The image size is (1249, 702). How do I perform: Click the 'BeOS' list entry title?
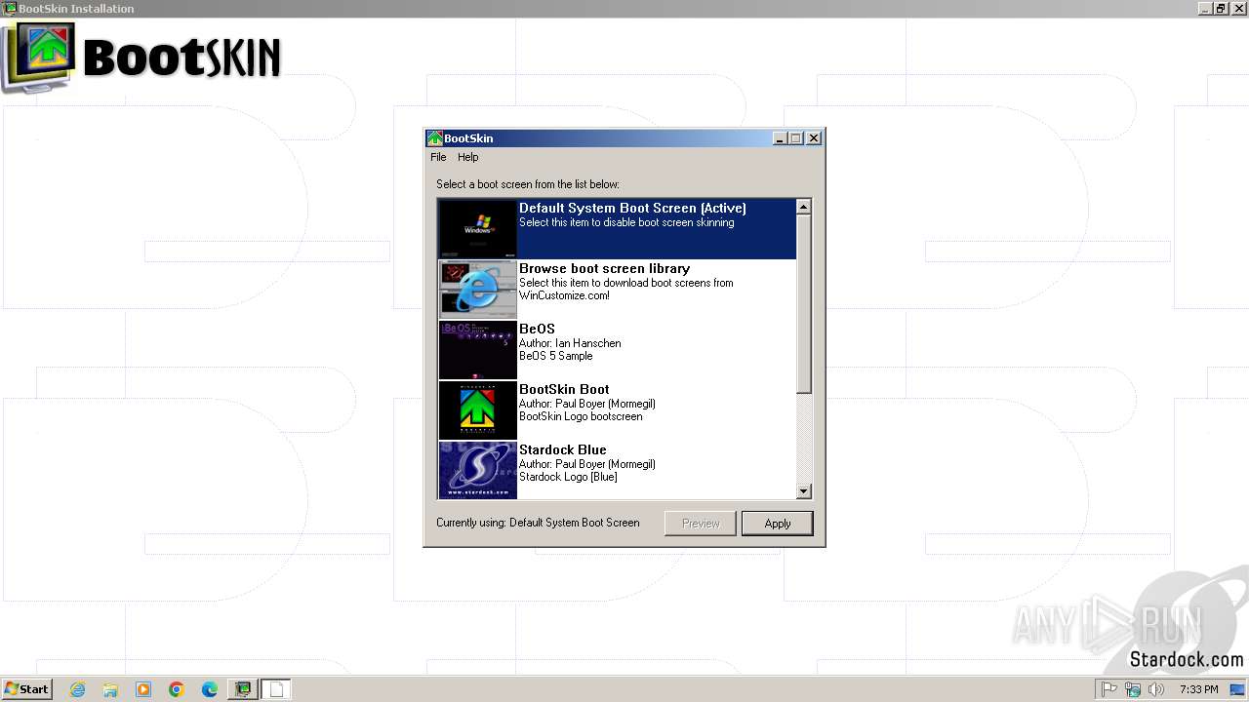pyautogui.click(x=537, y=329)
